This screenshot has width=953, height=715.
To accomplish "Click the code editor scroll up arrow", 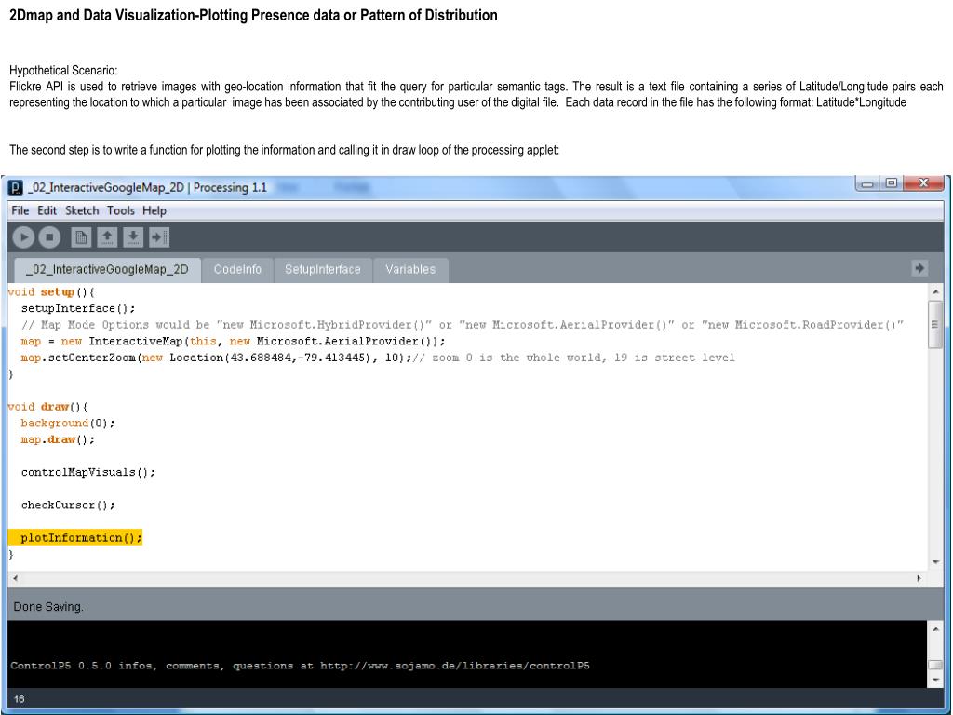I will [x=935, y=292].
